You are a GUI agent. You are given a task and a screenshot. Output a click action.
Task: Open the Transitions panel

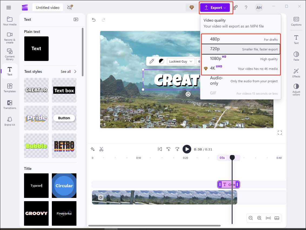pyautogui.click(x=9, y=105)
